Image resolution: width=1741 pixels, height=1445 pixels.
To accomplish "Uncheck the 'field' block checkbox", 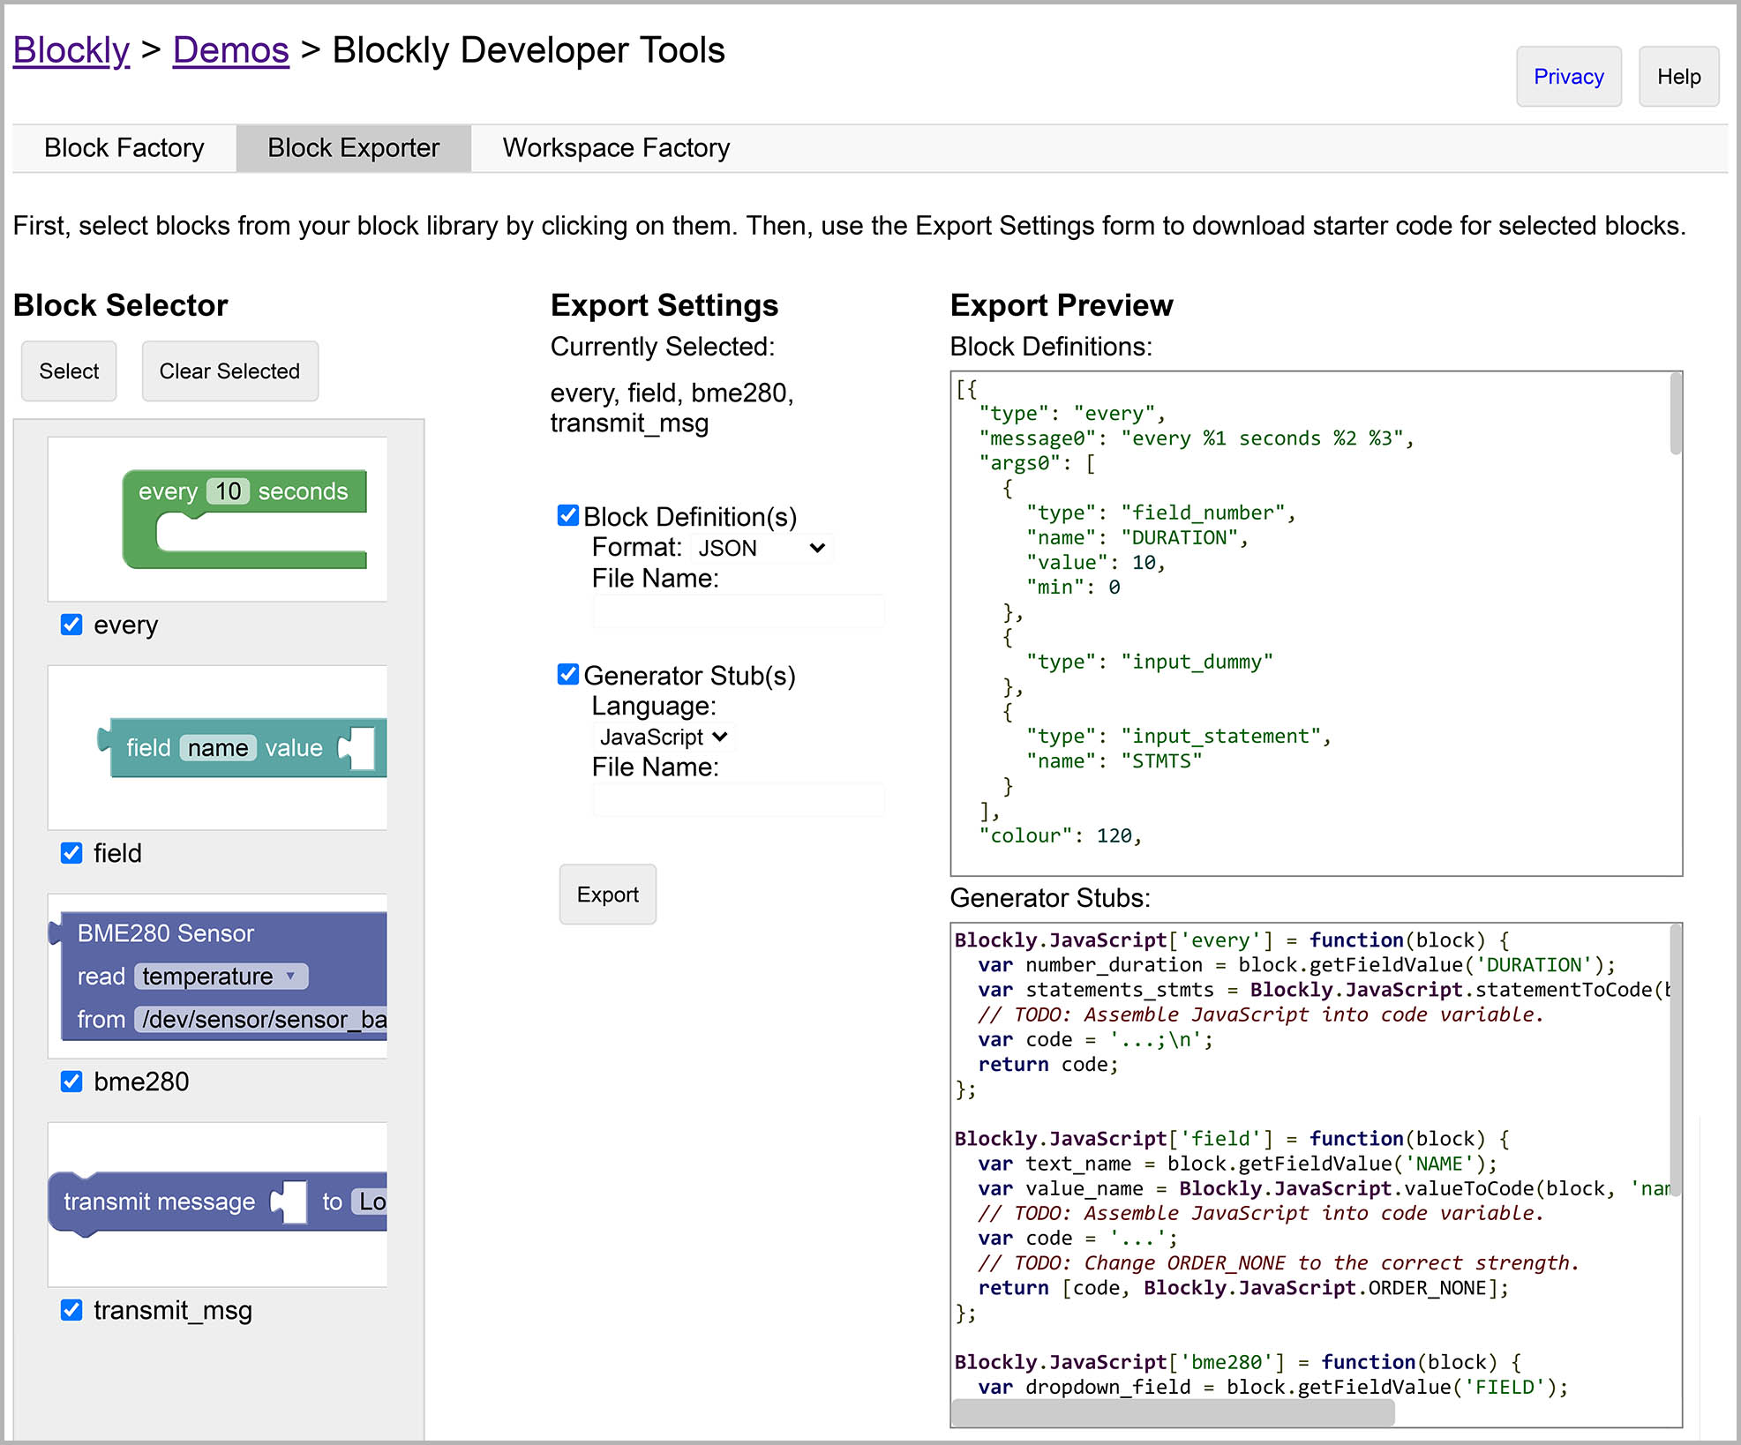I will tap(71, 853).
